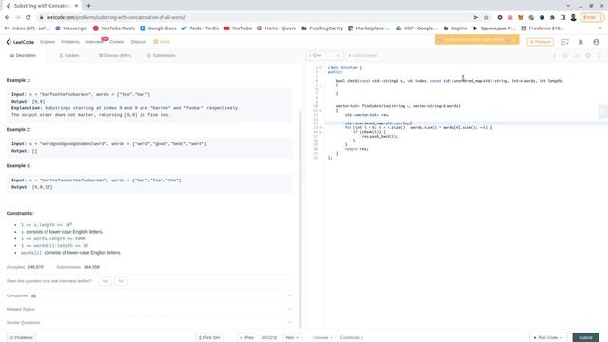Expand the Related Topics section
The width and height of the screenshot is (608, 342).
148,309
